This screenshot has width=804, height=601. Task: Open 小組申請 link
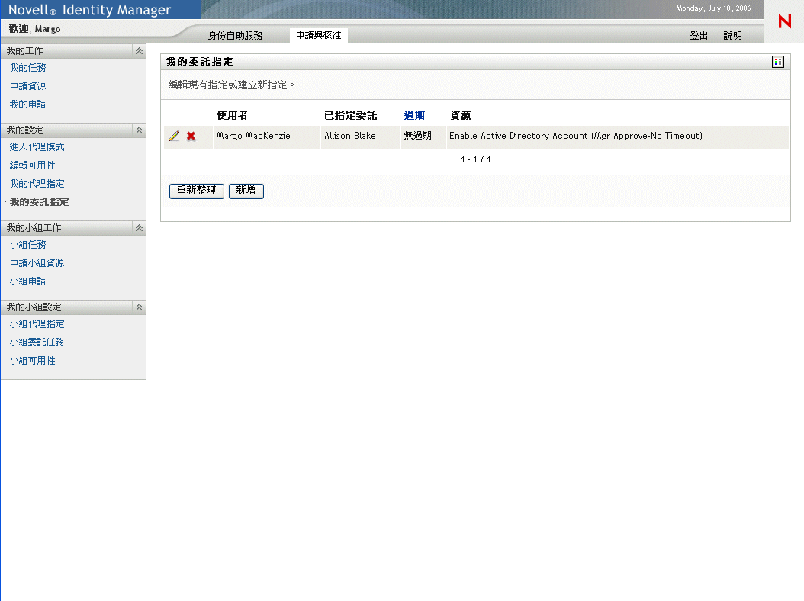tap(27, 281)
